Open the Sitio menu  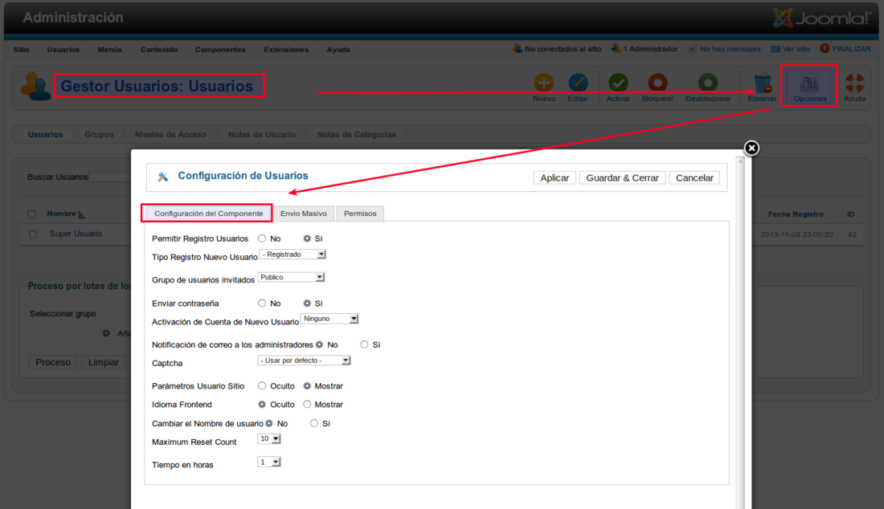(x=22, y=50)
